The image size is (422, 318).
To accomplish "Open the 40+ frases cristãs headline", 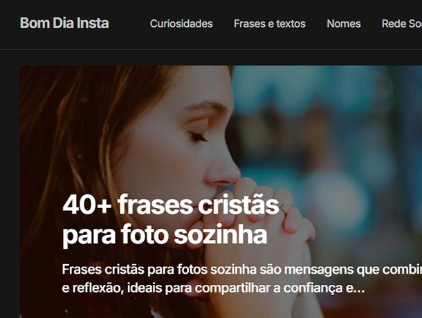I will tap(171, 205).
